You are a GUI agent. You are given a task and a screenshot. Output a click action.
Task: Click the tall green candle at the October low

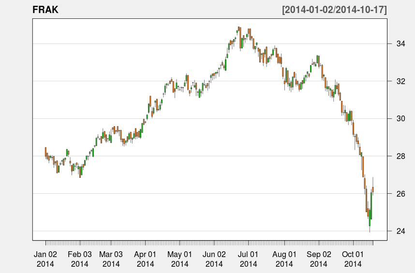click(x=371, y=206)
